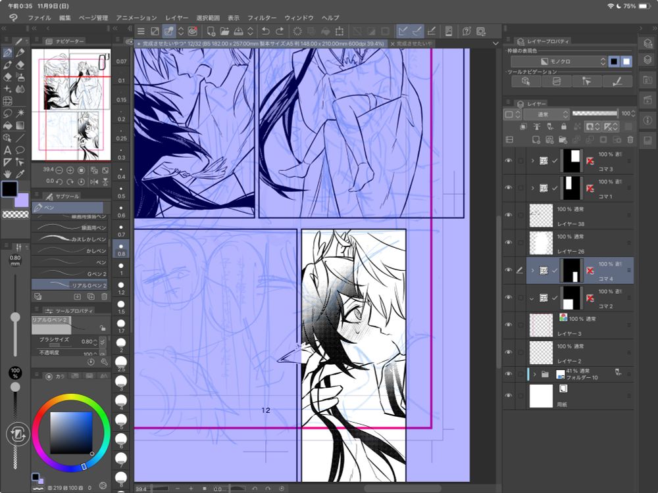Select the Balloon tool
658x493 pixels.
[x=20, y=150]
